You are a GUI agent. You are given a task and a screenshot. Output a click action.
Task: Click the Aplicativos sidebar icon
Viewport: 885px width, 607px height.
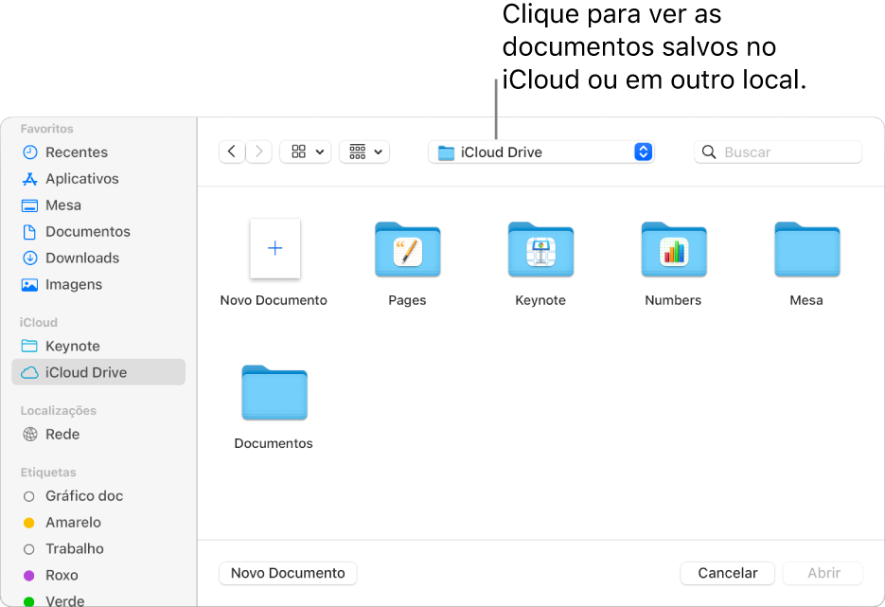(29, 179)
